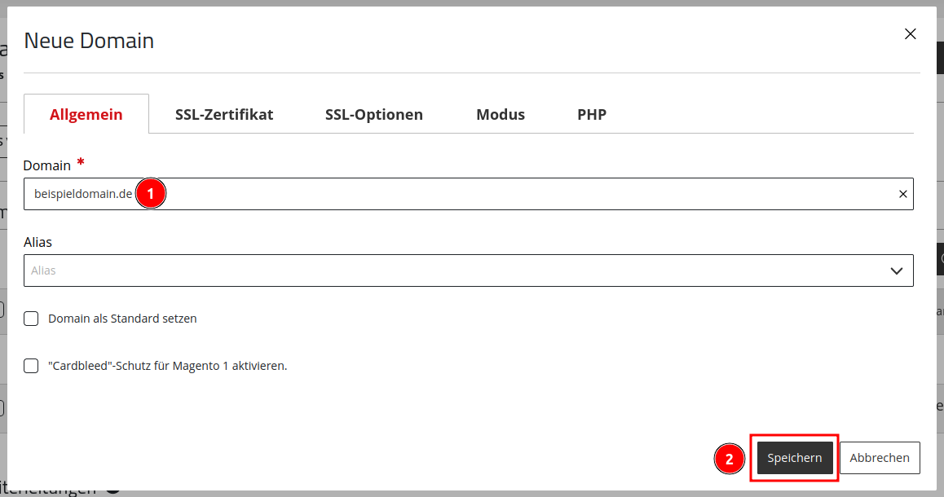The width and height of the screenshot is (944, 497).
Task: Click the Cardbleed-Schutz label text
Action: click(167, 366)
